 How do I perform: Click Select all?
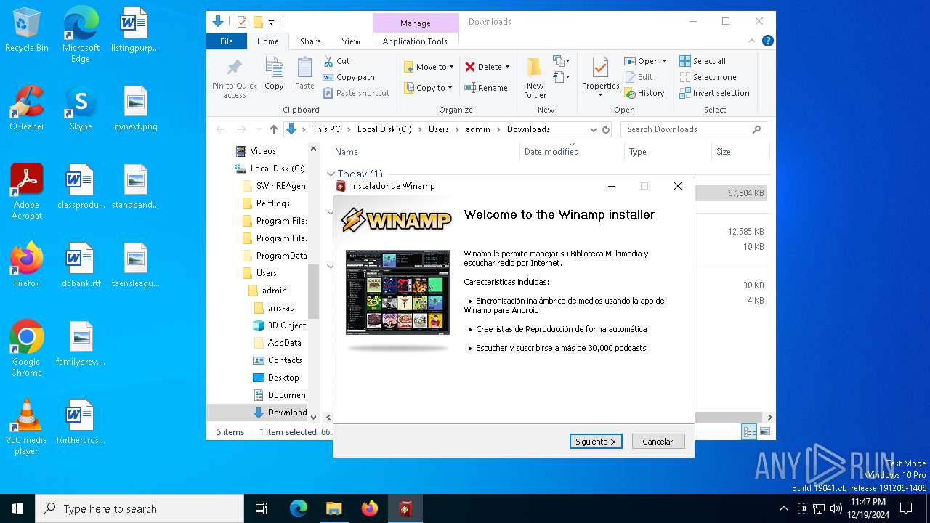pyautogui.click(x=703, y=61)
